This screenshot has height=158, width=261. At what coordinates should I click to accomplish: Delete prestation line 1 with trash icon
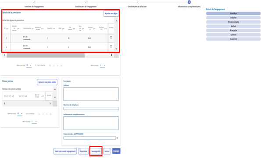[x=111, y=38]
